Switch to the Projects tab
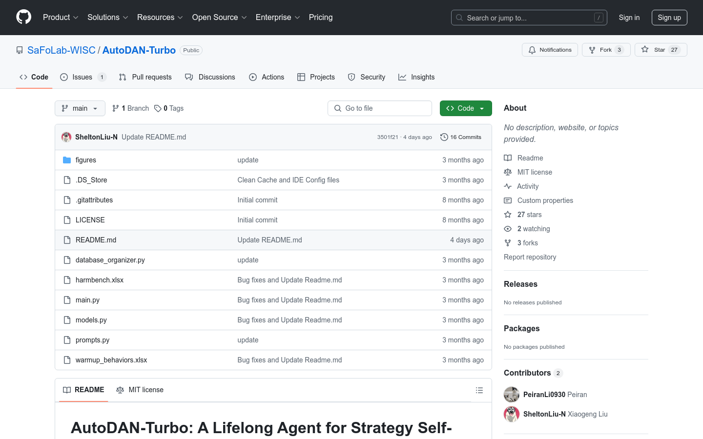The height and width of the screenshot is (439, 703). [x=316, y=77]
